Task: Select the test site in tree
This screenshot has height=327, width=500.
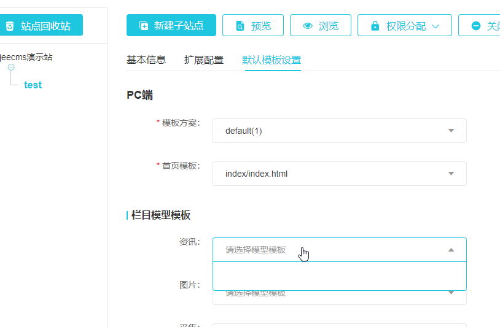Action: (33, 85)
